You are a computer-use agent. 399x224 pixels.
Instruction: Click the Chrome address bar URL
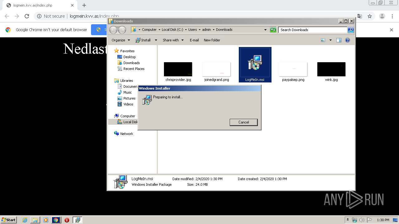[94, 16]
